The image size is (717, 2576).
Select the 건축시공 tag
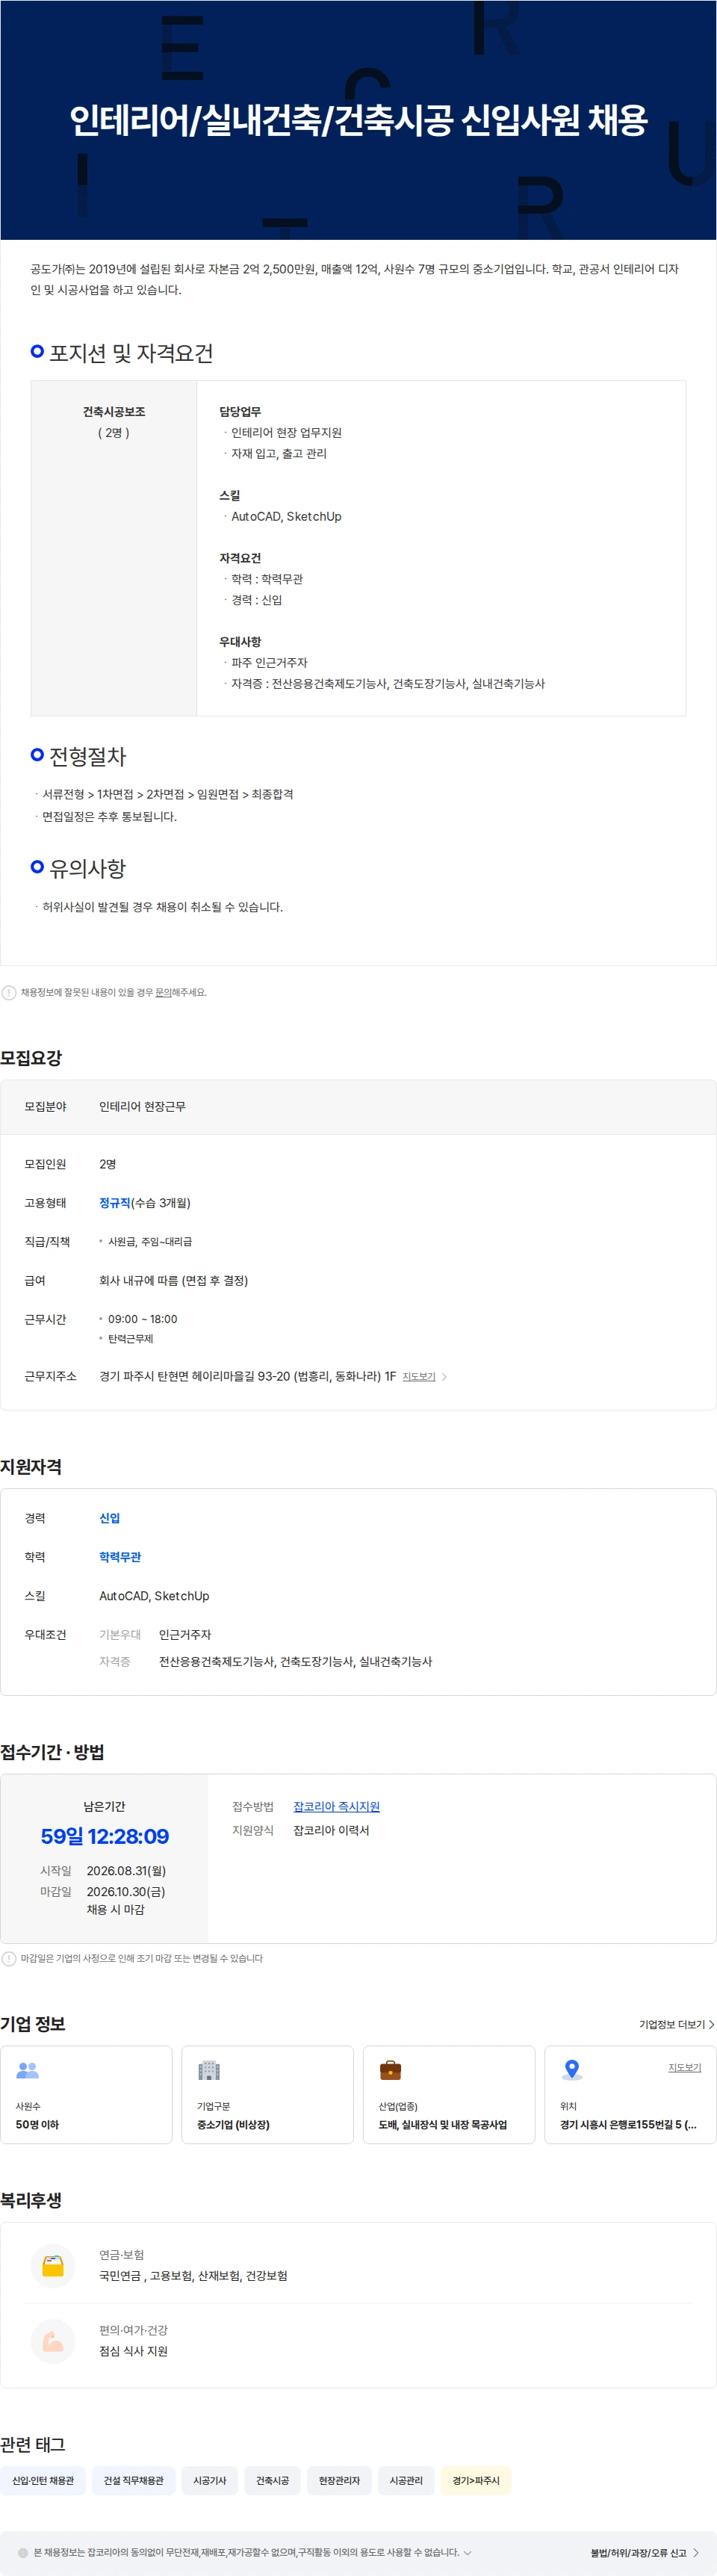click(272, 2481)
